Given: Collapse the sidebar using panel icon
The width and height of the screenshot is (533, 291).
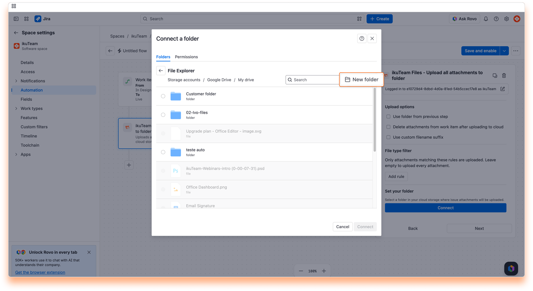Looking at the screenshot, I should [x=16, y=19].
